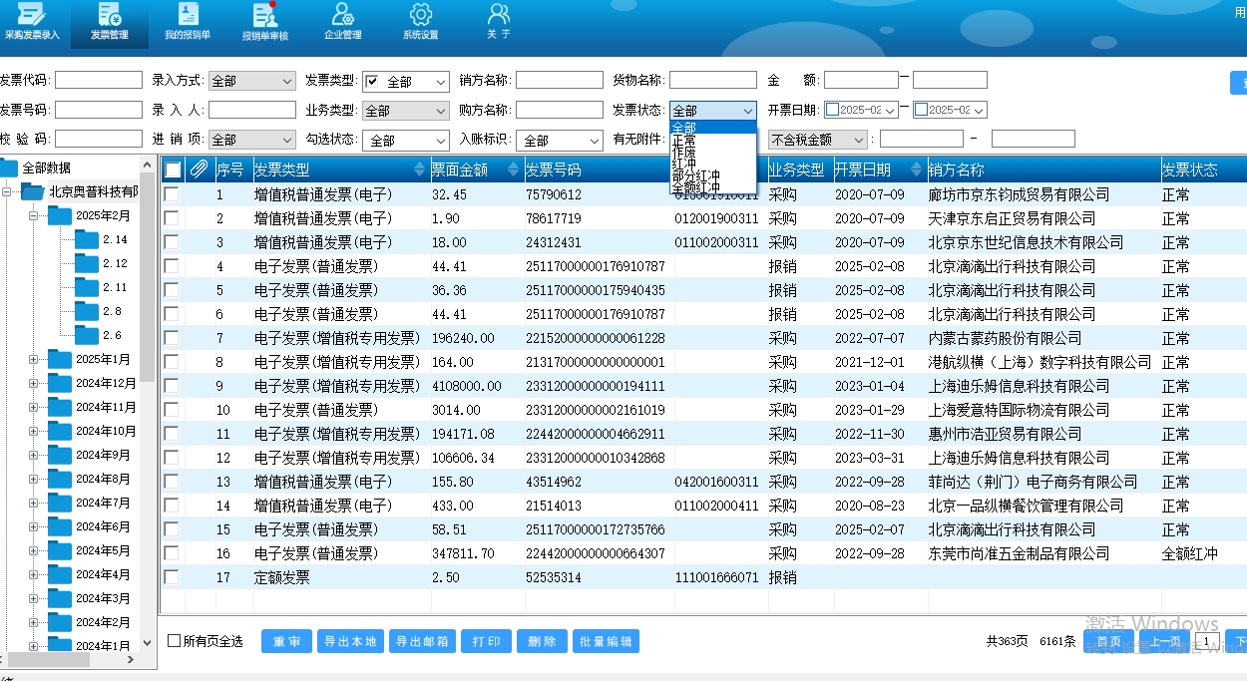Choose 正常 in the status list
The height and width of the screenshot is (681, 1247).
[x=713, y=140]
